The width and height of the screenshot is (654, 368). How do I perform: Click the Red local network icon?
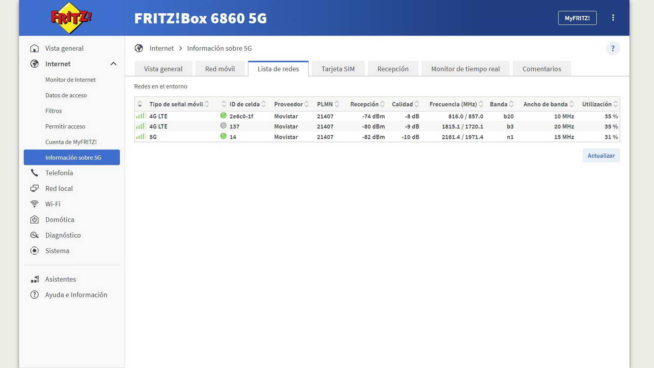(35, 188)
